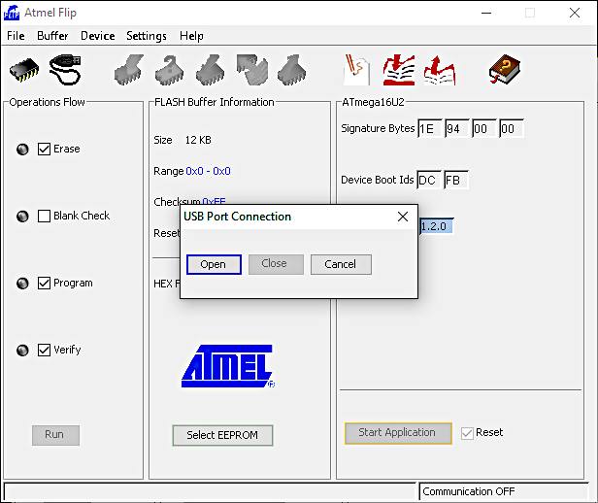Click the Erase status indicator light
The image size is (598, 503).
click(x=22, y=150)
